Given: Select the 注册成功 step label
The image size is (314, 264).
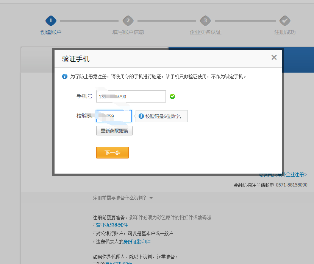Looking at the screenshot, I should [x=285, y=32].
